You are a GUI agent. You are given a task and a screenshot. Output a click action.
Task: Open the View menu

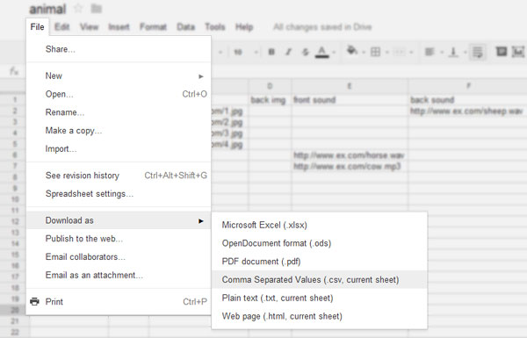point(89,27)
